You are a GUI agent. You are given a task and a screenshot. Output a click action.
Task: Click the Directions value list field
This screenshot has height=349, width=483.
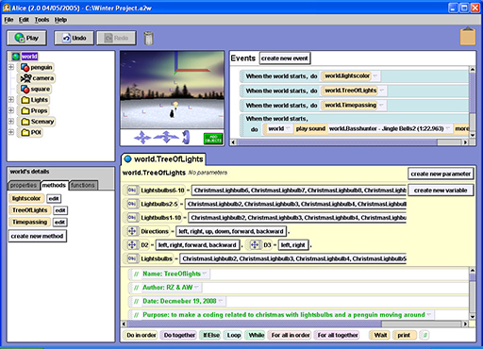(x=231, y=231)
